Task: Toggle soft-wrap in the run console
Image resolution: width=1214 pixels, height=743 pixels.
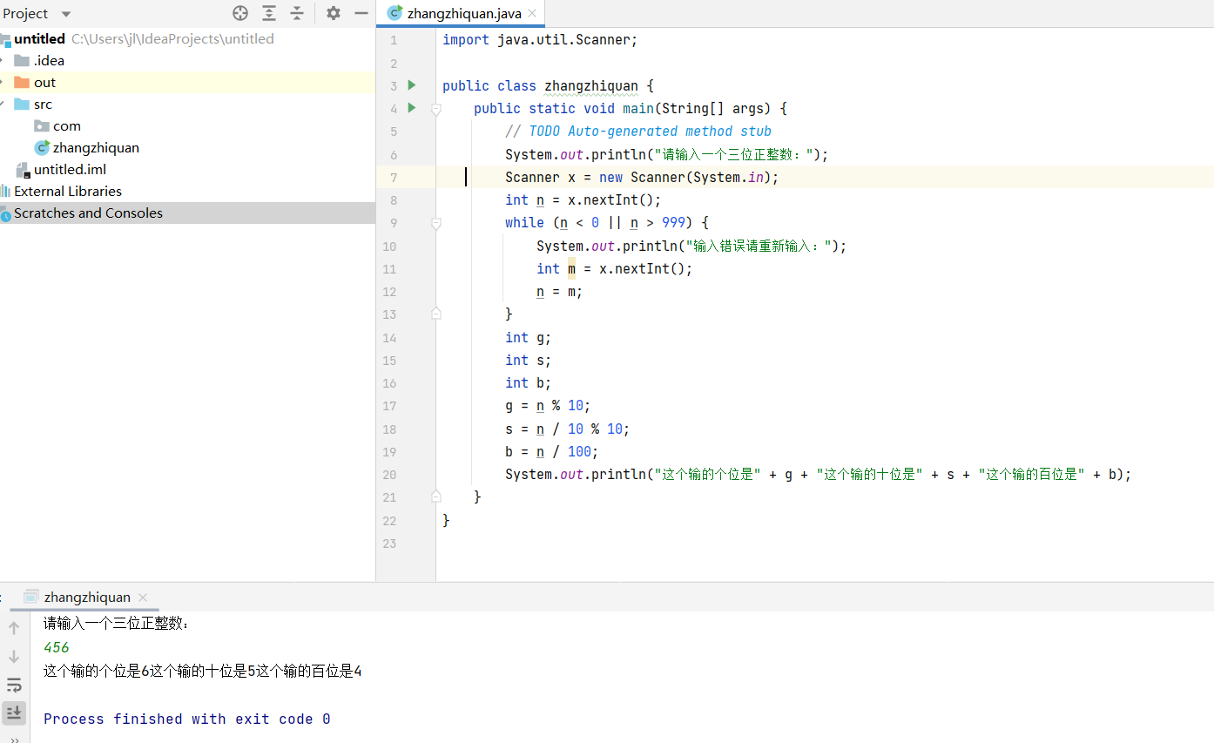Action: pos(14,685)
